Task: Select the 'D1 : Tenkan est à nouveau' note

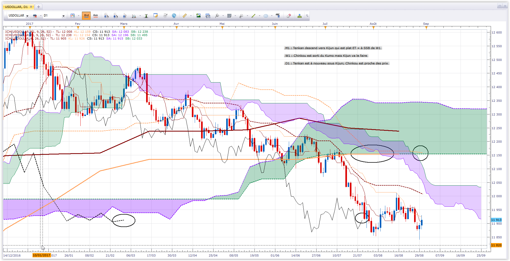Action: pos(337,63)
